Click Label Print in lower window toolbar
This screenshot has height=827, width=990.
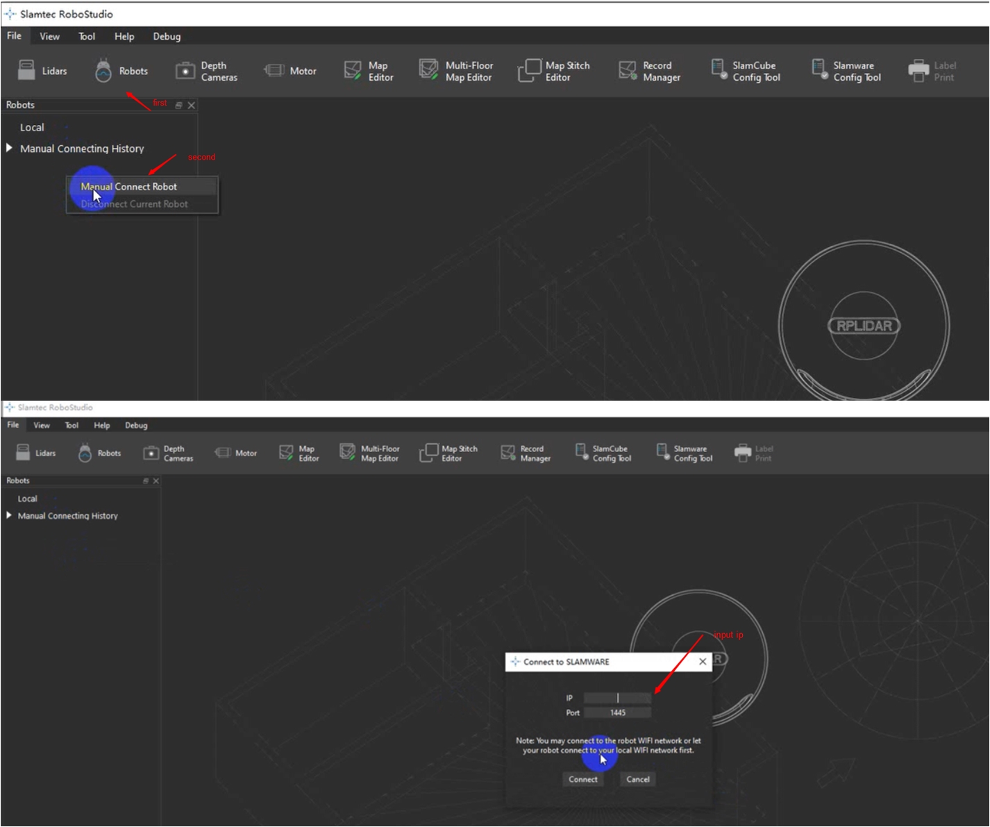click(x=753, y=453)
